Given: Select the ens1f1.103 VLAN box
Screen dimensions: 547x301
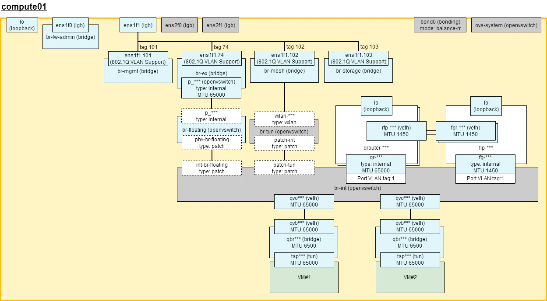Looking at the screenshot, I should [359, 58].
